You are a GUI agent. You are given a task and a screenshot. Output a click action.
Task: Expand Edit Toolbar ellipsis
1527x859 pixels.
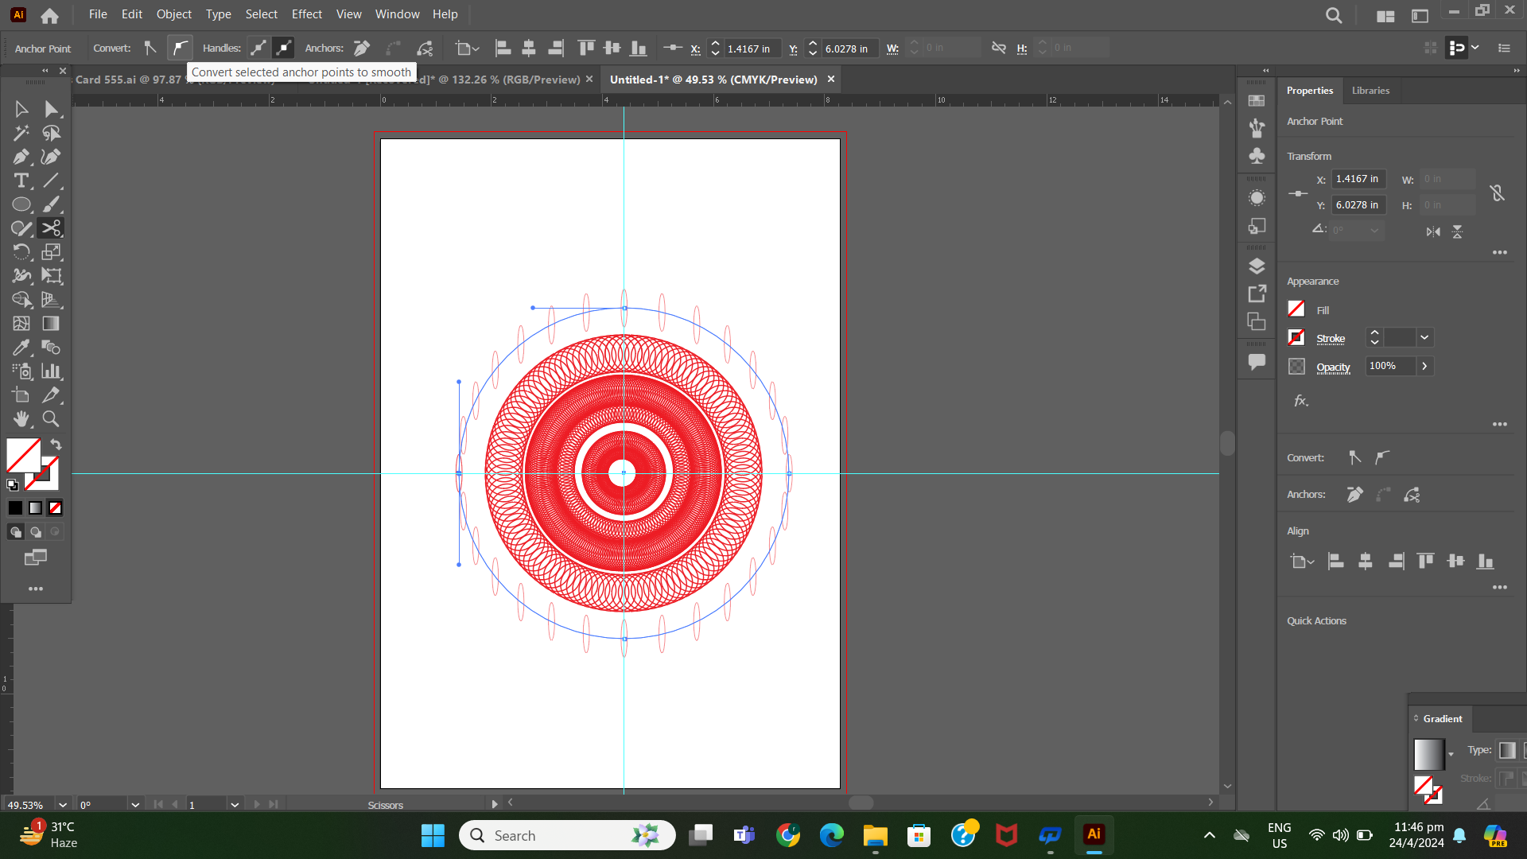pyautogui.click(x=36, y=589)
